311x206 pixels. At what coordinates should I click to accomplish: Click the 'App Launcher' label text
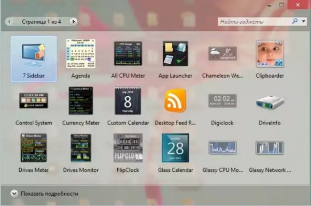pyautogui.click(x=175, y=76)
